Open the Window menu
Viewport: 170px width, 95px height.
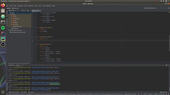coord(48,6)
